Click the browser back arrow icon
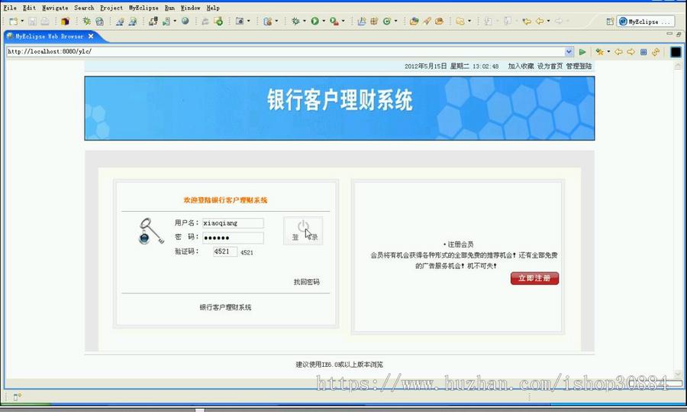 coord(618,52)
